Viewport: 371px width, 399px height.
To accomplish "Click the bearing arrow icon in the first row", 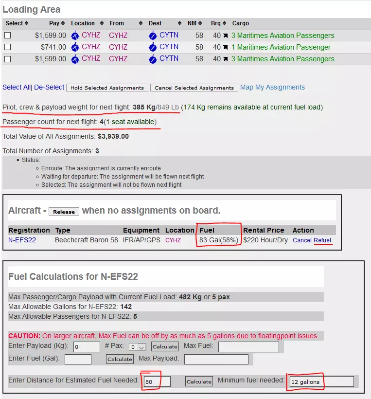I will [x=225, y=36].
